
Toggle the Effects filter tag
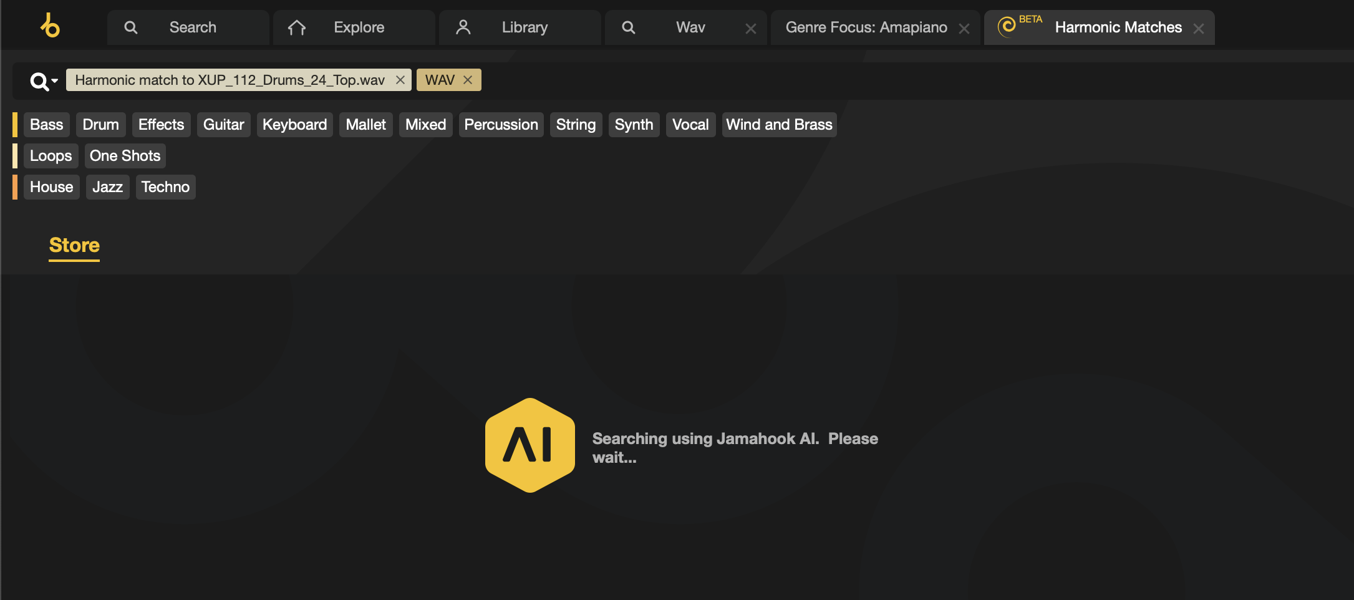point(162,125)
